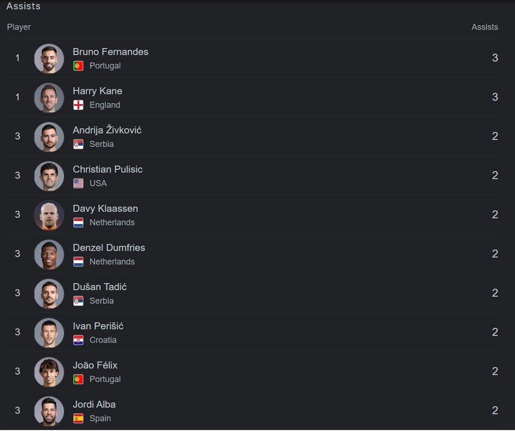Select Denzel Dumfries avatar image
The width and height of the screenshot is (515, 431).
(49, 254)
